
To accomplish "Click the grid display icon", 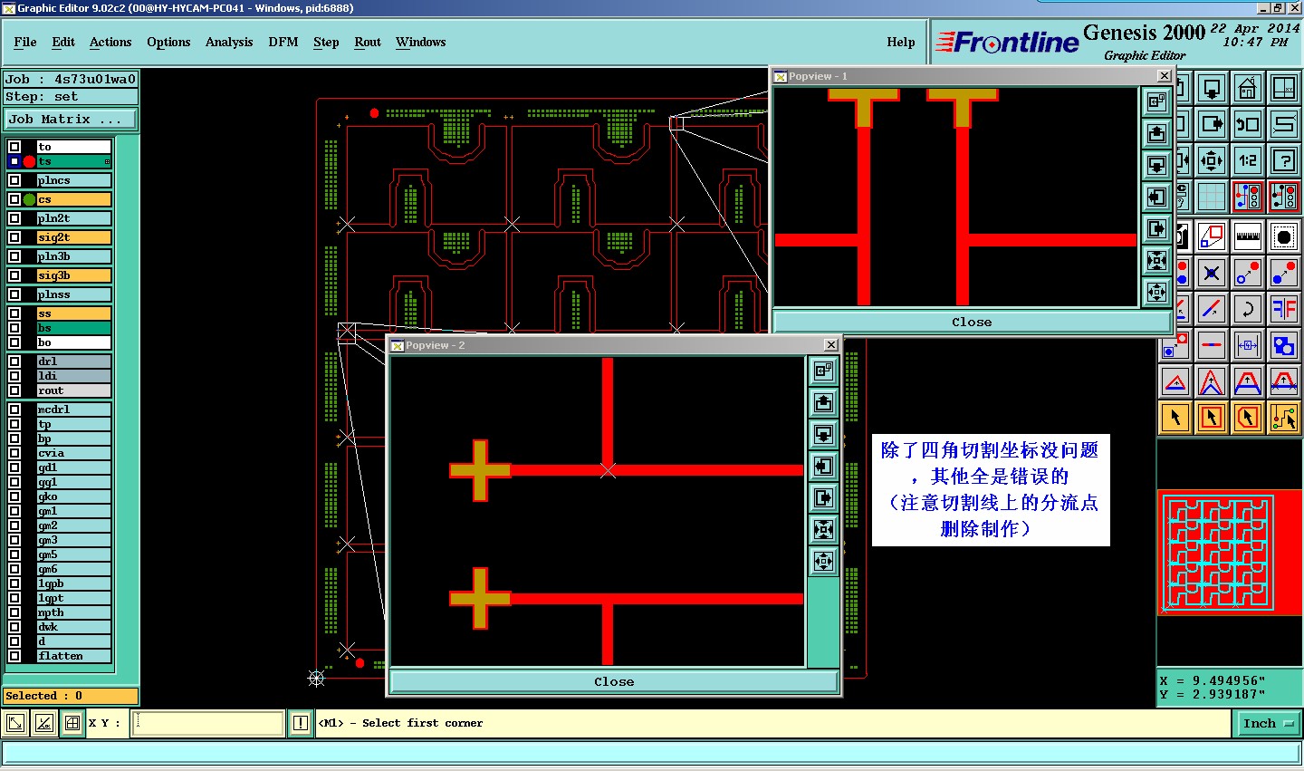I will tap(1212, 197).
